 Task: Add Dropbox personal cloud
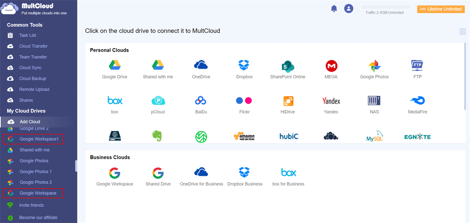(x=244, y=69)
